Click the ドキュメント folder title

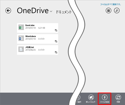pos(64,12)
